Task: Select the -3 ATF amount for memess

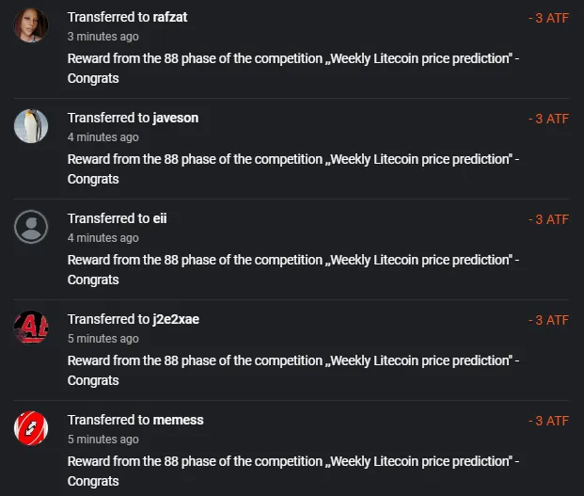Action: click(x=548, y=421)
